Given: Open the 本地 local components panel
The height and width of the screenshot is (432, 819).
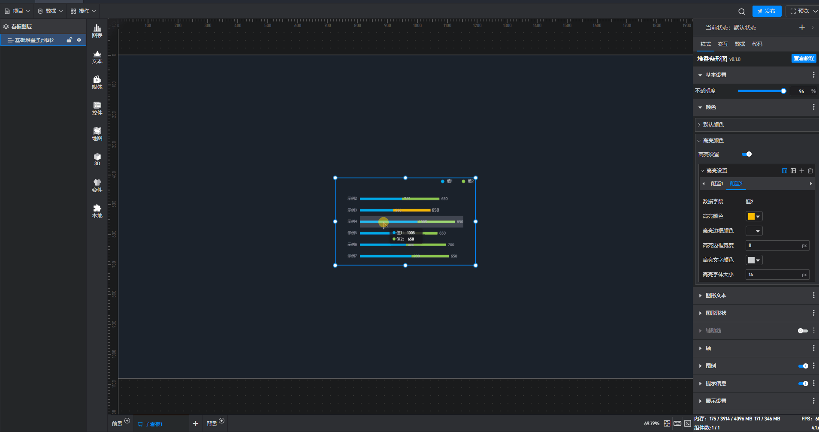Looking at the screenshot, I should point(97,211).
